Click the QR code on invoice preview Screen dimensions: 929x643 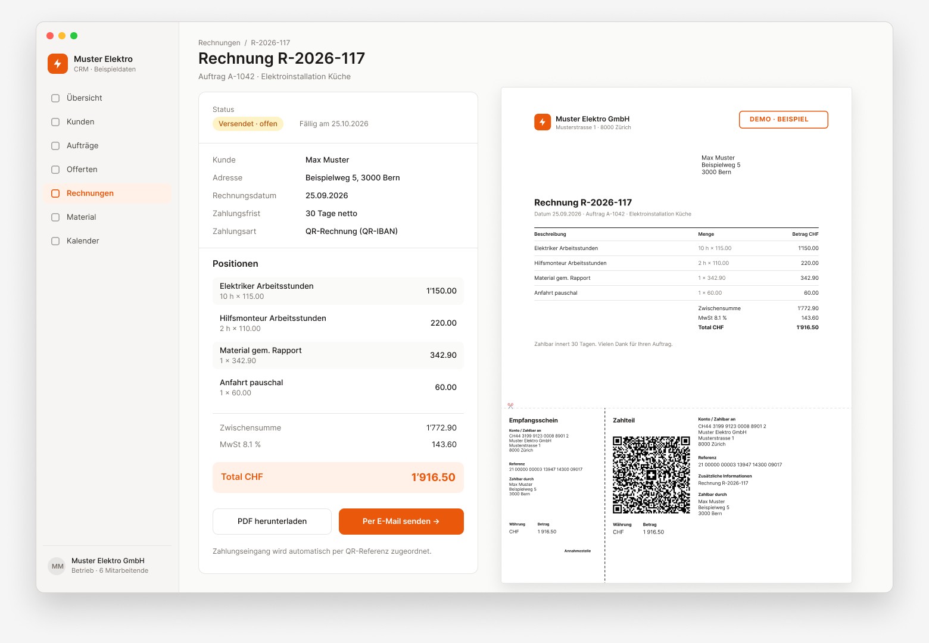click(651, 475)
